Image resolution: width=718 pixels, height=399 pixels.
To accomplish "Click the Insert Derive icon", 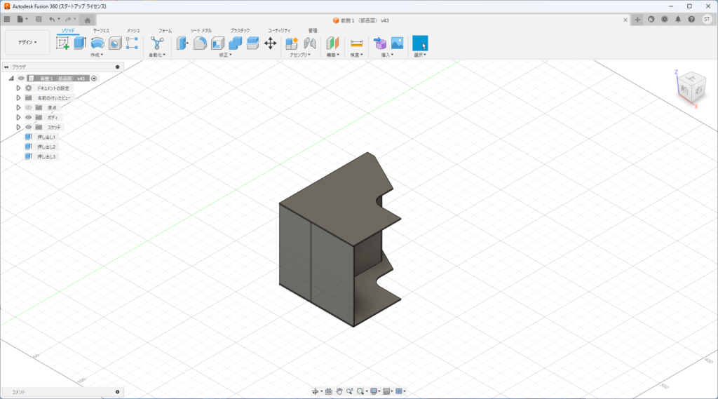I will coord(379,43).
